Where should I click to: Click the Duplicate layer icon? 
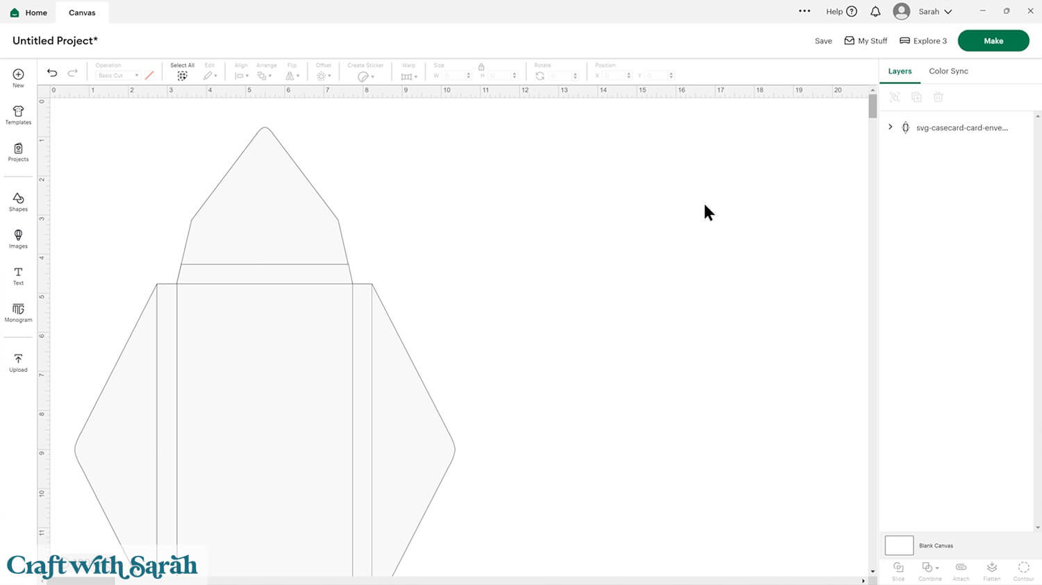coord(916,97)
